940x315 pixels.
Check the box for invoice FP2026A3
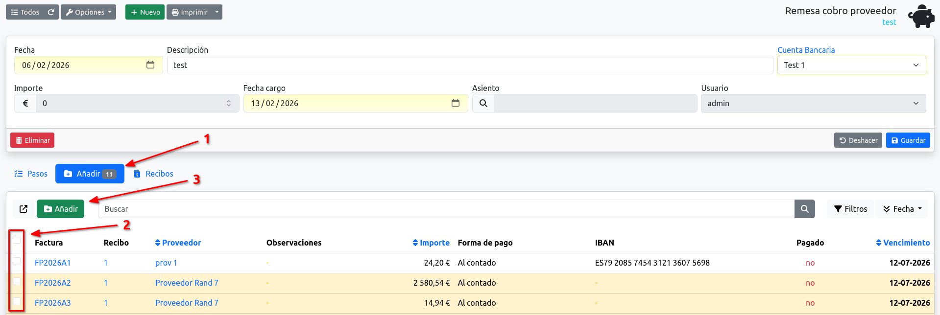(x=17, y=301)
